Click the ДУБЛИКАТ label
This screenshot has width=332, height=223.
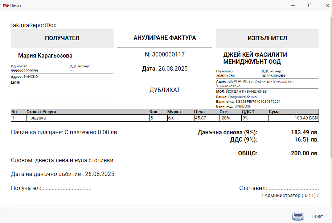(165, 90)
